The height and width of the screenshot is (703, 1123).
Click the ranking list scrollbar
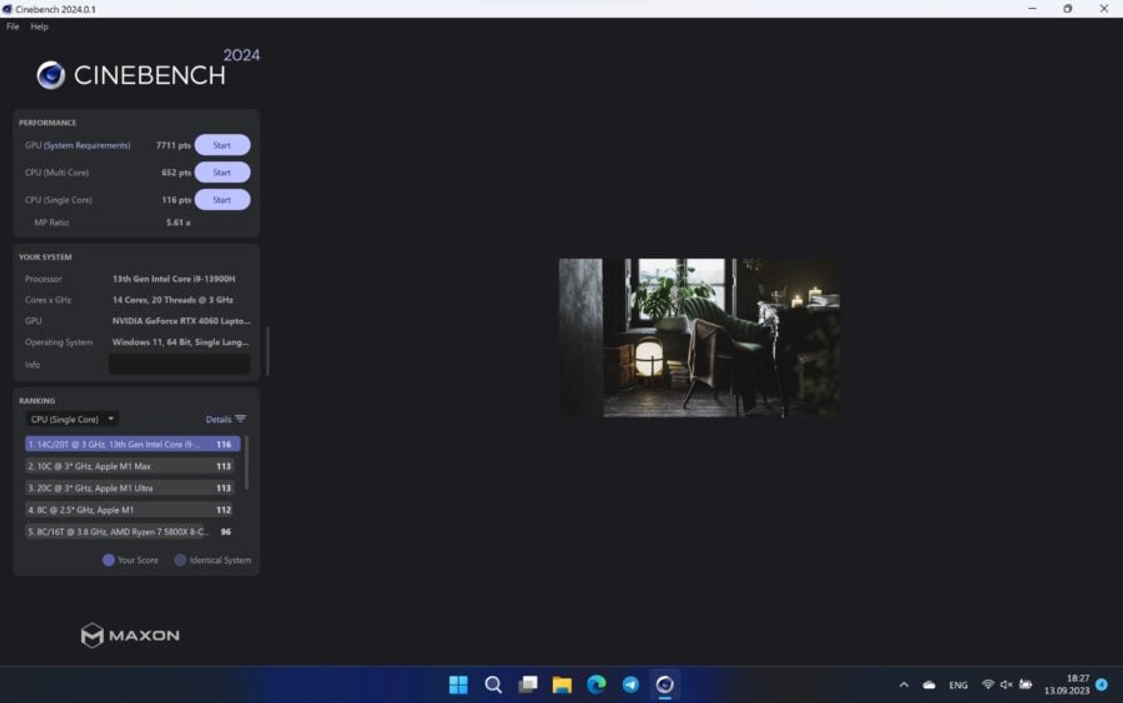point(246,462)
